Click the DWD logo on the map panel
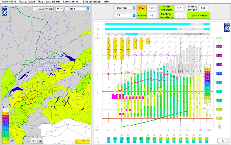 click(x=4, y=11)
